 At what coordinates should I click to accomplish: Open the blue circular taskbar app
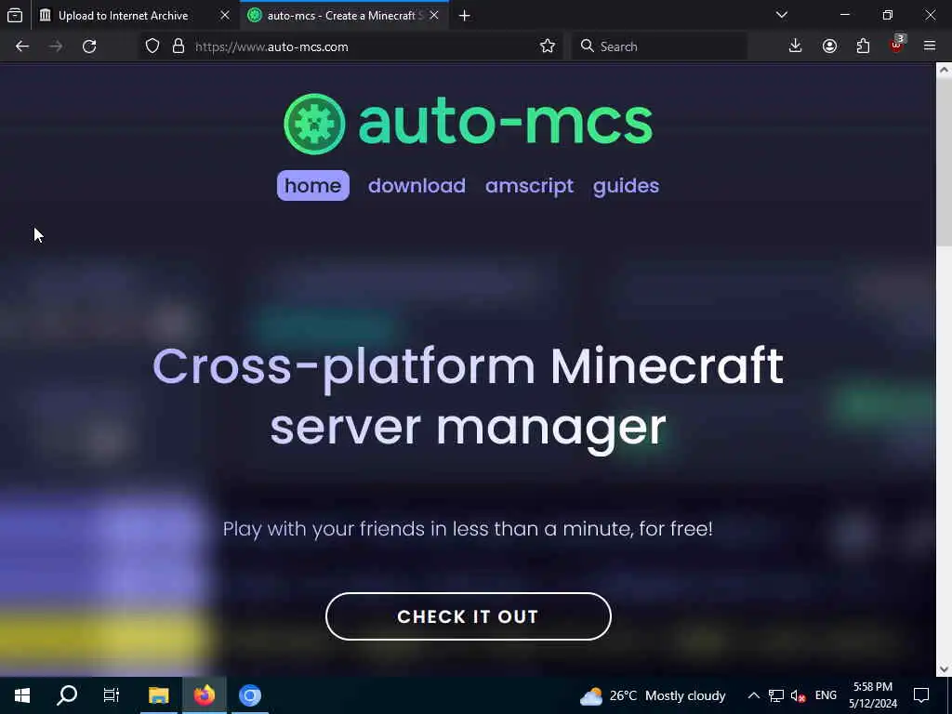pyautogui.click(x=249, y=695)
